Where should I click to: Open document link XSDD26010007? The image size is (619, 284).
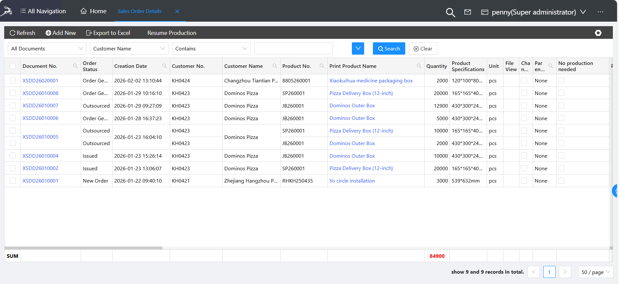(x=40, y=106)
